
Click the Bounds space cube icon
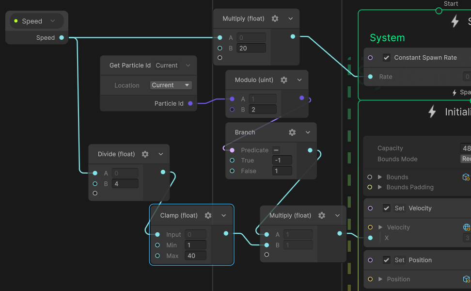(466, 177)
